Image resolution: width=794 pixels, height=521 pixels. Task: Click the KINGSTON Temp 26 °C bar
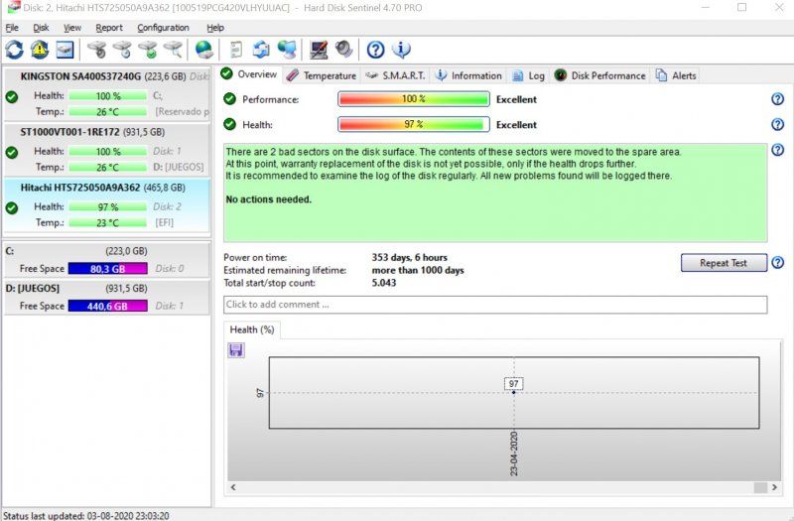[x=108, y=111]
